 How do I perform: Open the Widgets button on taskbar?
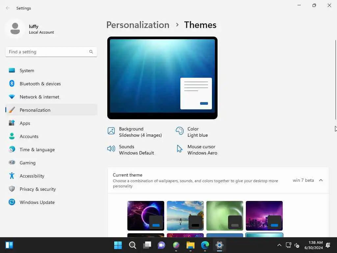click(x=9, y=245)
